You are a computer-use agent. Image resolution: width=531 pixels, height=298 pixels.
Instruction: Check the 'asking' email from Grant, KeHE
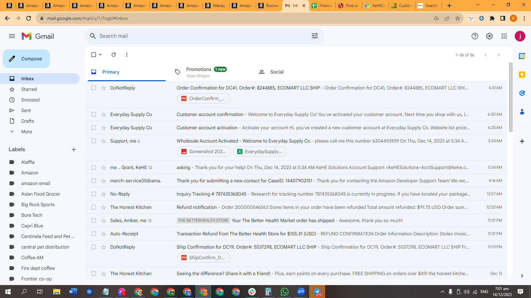(94, 167)
